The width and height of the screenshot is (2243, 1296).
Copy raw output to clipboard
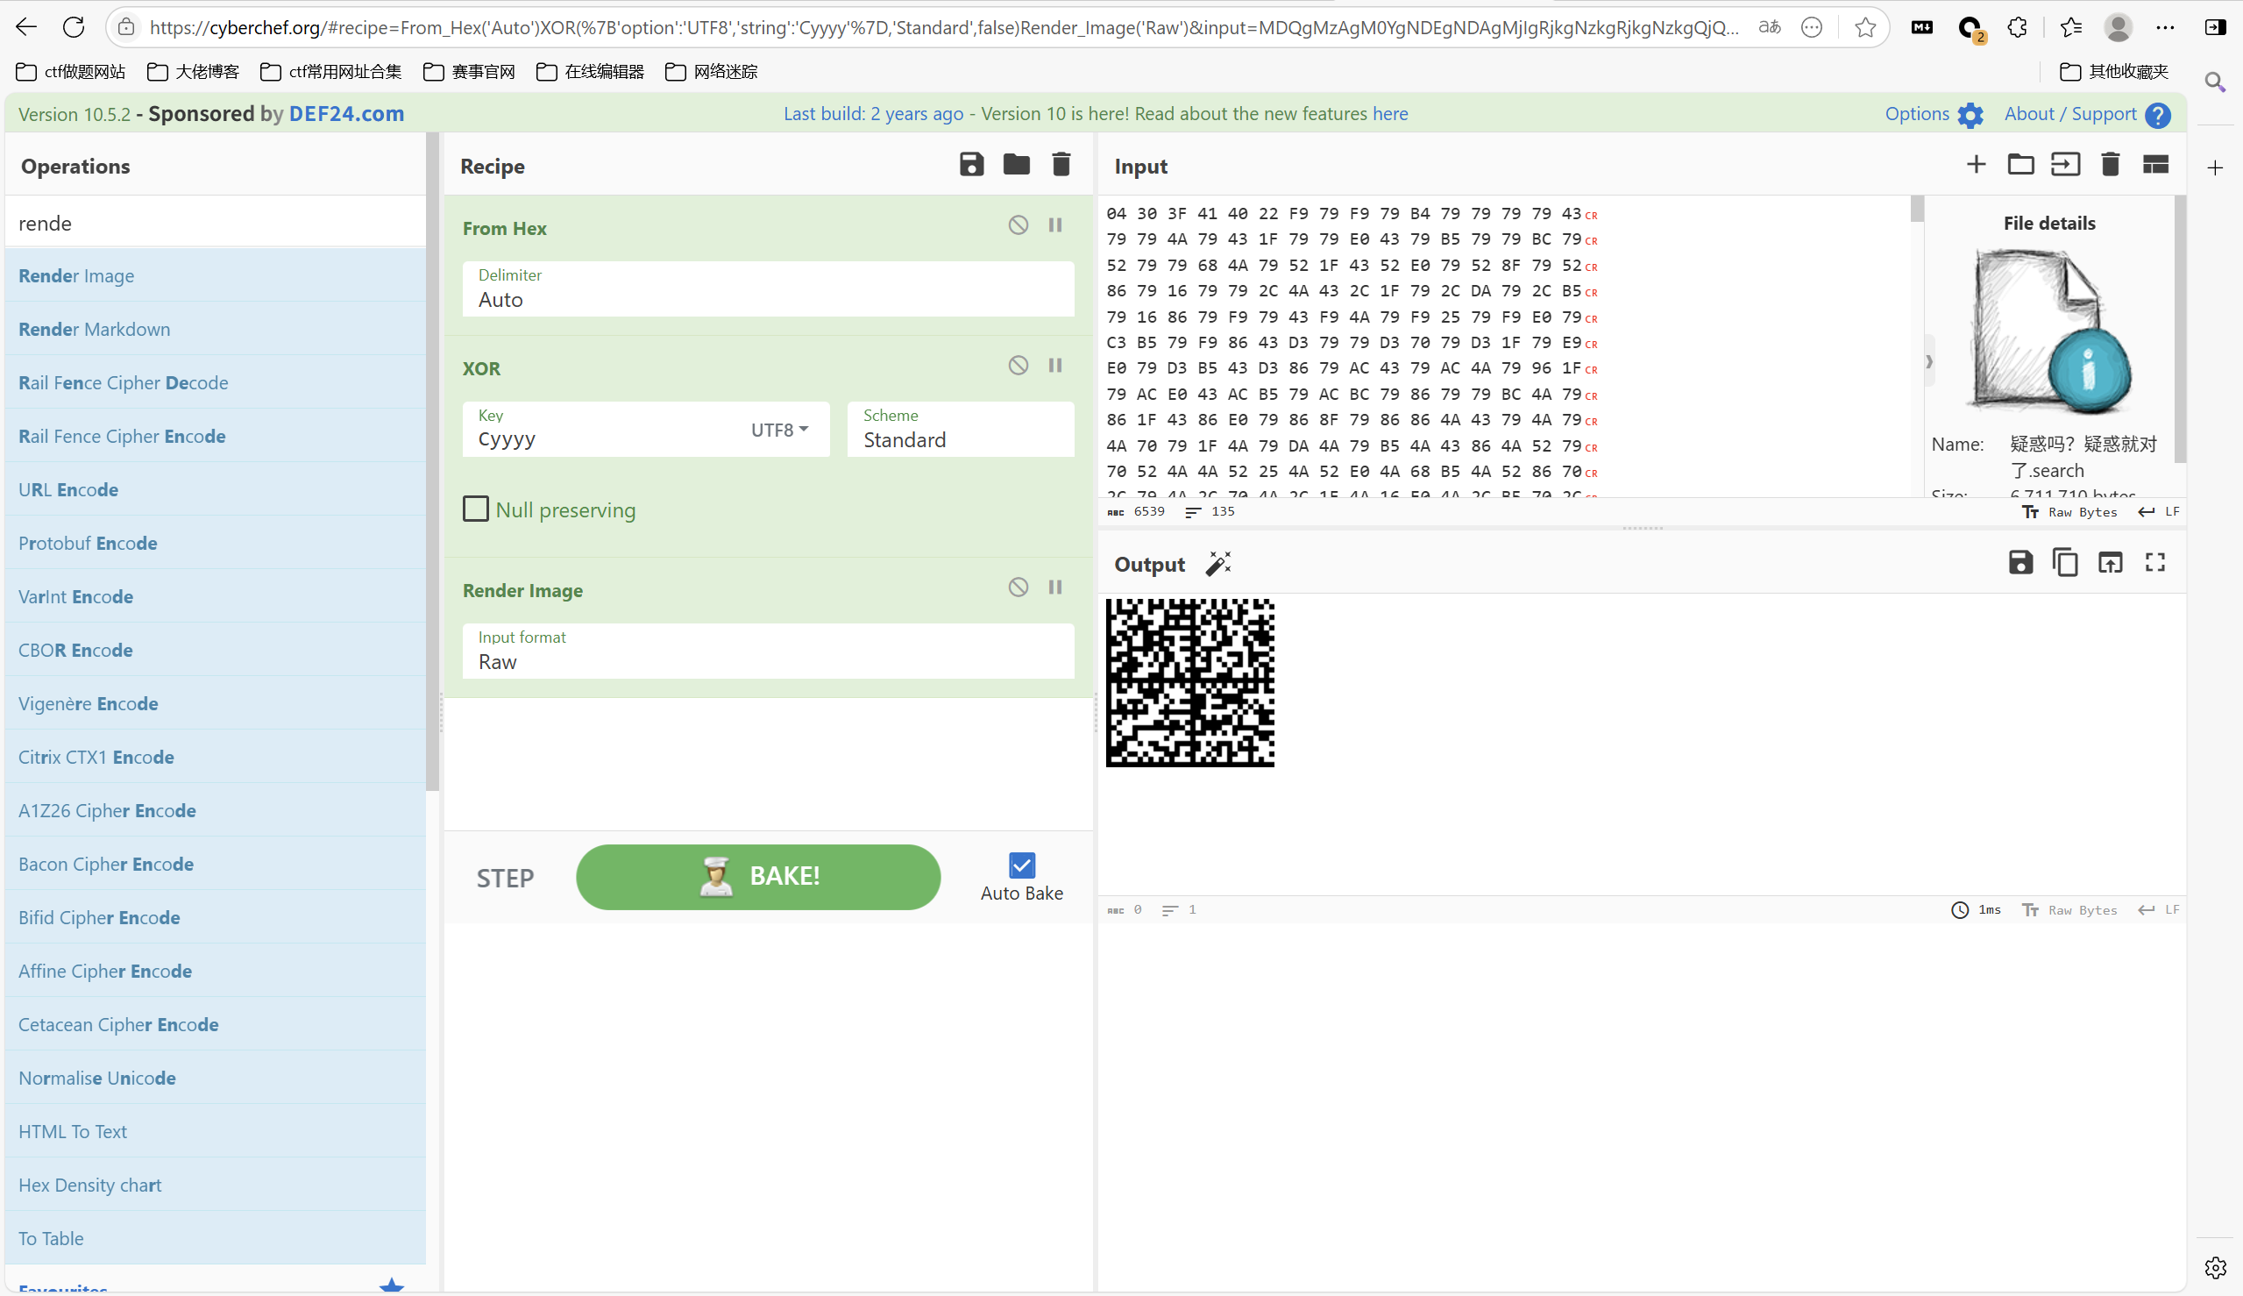coord(2065,563)
